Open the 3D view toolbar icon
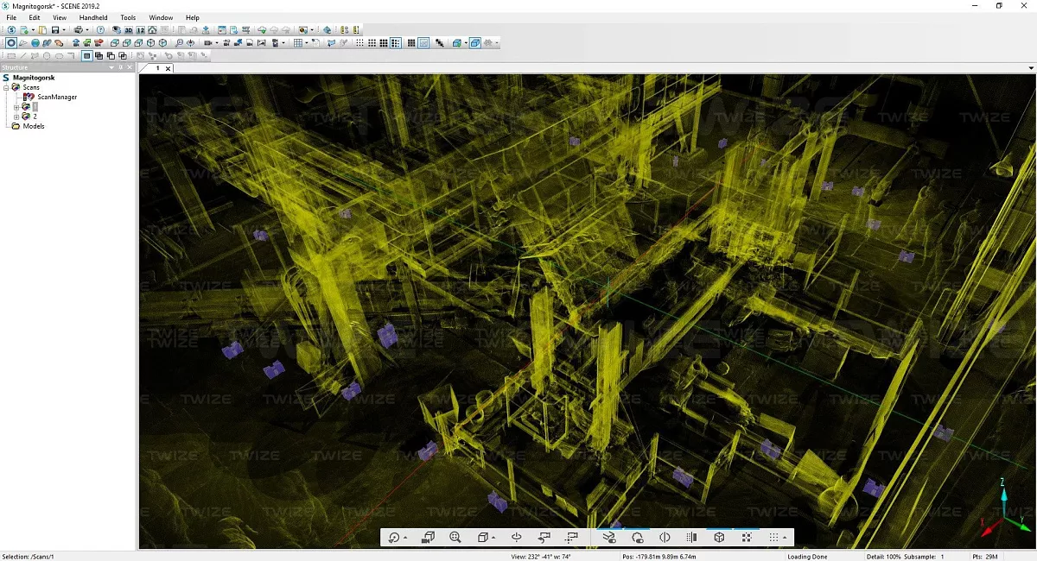The width and height of the screenshot is (1037, 561). point(129,30)
